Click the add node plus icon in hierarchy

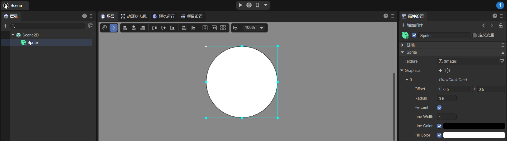(x=5, y=26)
